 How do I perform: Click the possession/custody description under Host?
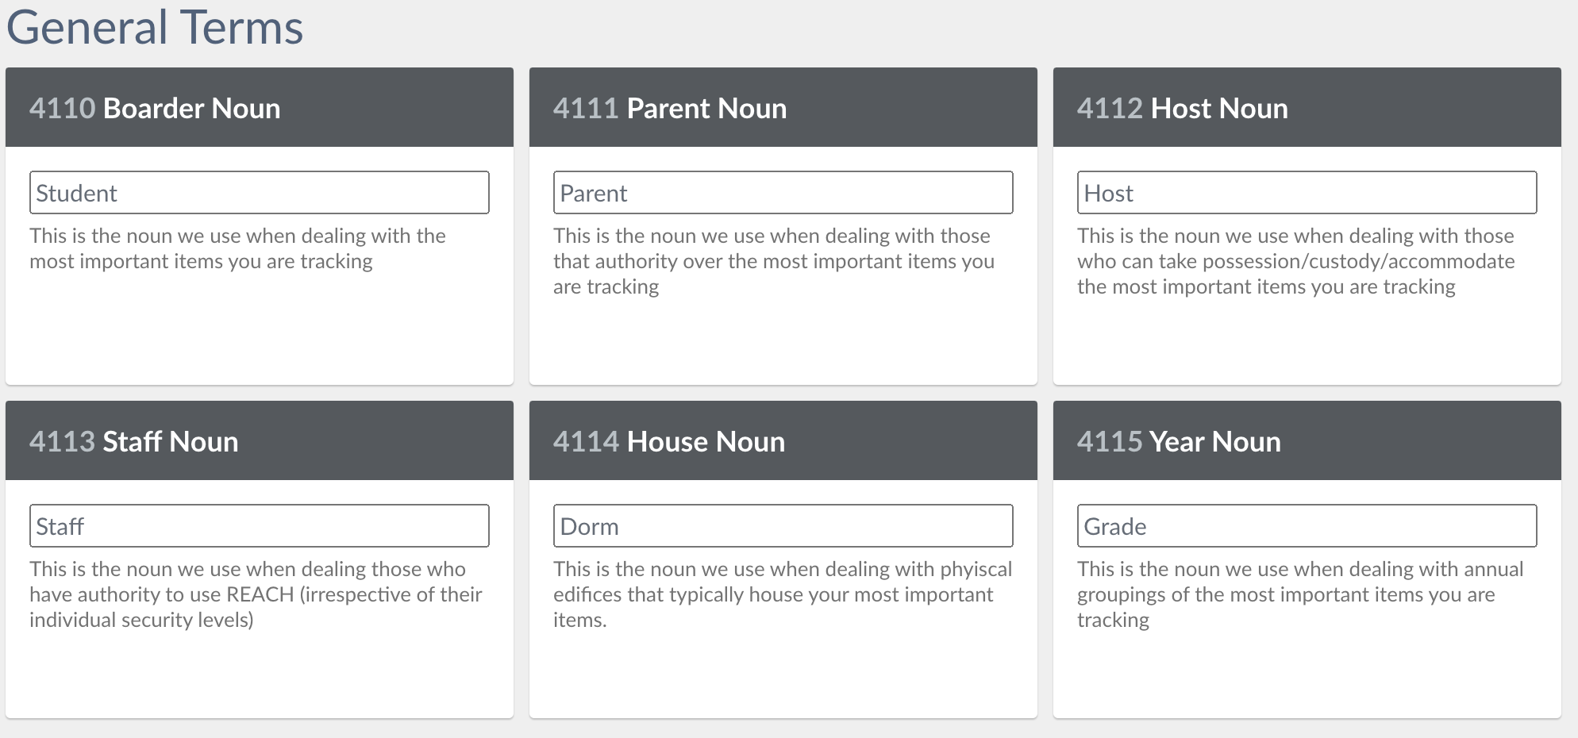pyautogui.click(x=1295, y=261)
